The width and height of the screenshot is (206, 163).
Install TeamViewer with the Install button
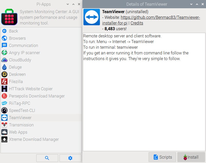(191, 157)
